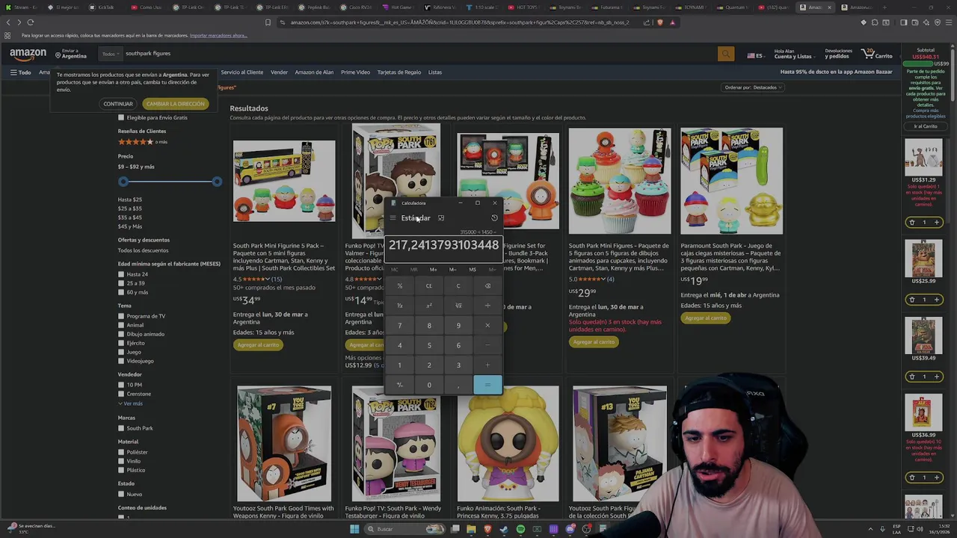The height and width of the screenshot is (538, 957).
Task: Click CAMBIAR LA DIRECCIÓN button
Action: point(175,104)
